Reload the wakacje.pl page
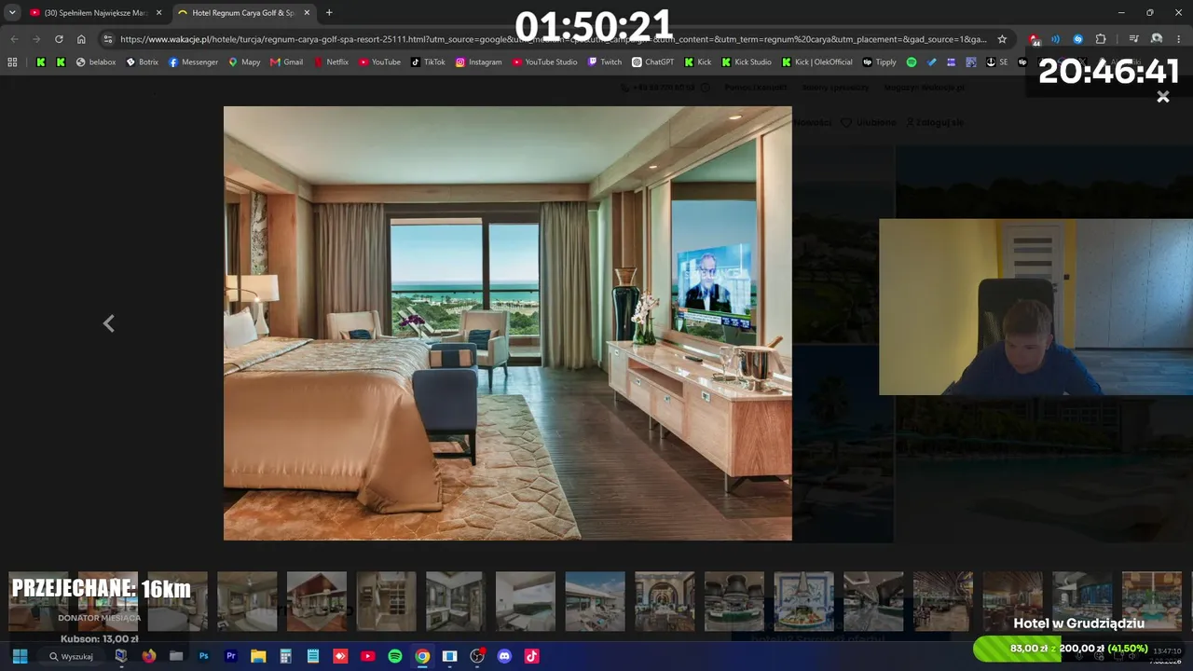 (x=59, y=39)
